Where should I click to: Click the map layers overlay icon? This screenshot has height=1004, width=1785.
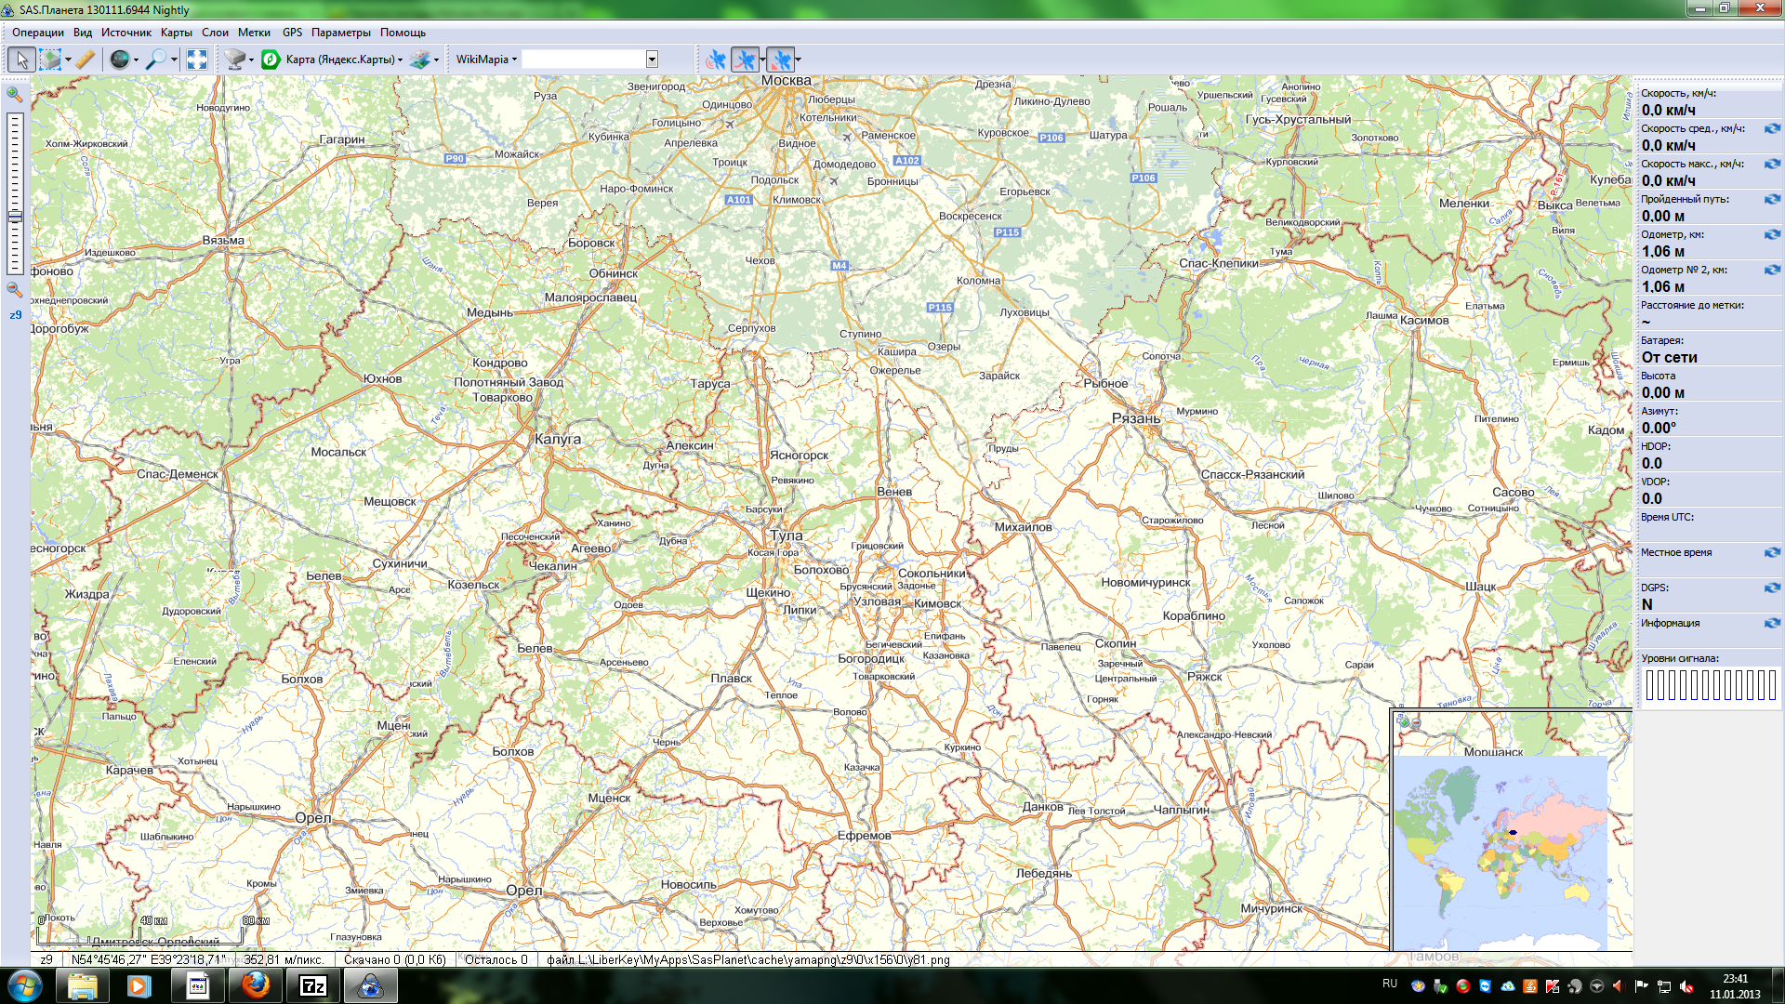pos(420,59)
